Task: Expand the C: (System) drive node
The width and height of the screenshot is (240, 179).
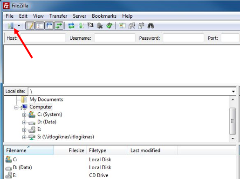Action: [24, 115]
